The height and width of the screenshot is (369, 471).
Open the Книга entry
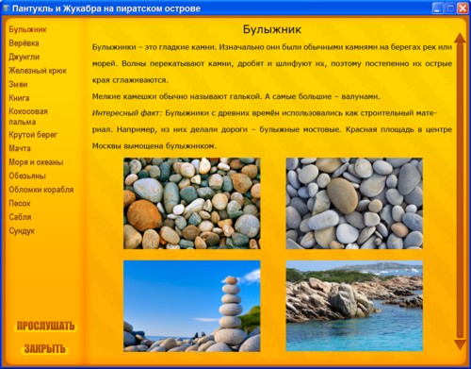[x=19, y=98]
